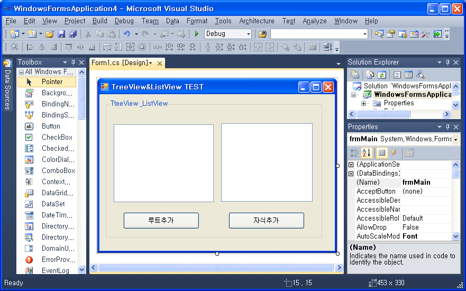Screen dimensions: 466x291
Task: Click Solution Explorer's Properties icon
Action: (354, 74)
